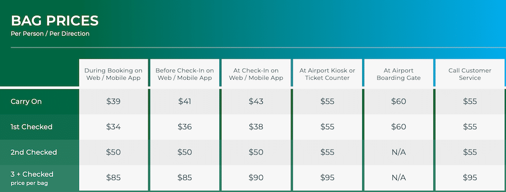Viewport: 506px width, 192px height.
Task: Select the $90 price for 3 + Checked
Action: click(256, 178)
